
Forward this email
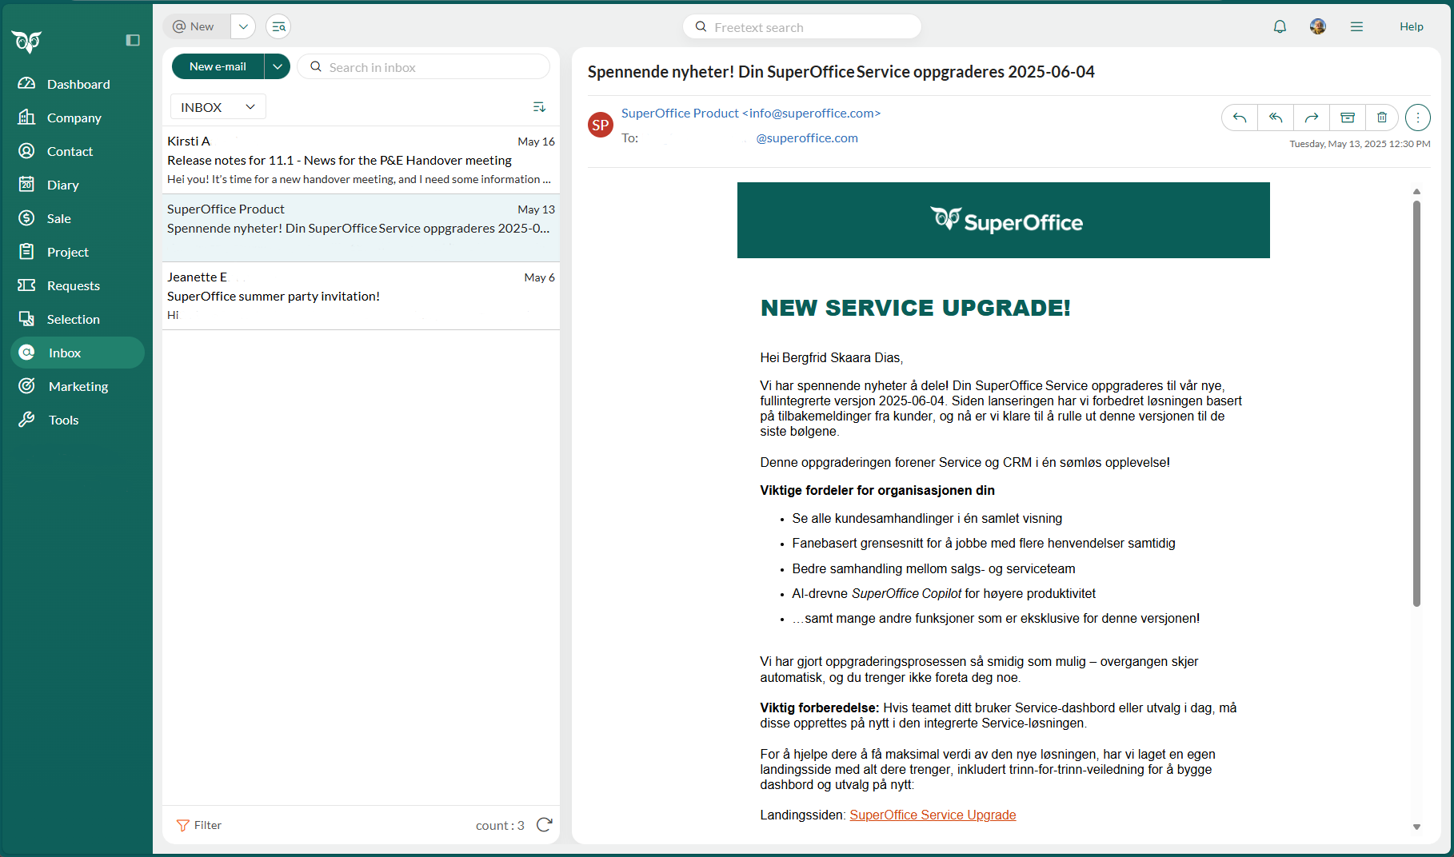tap(1312, 118)
